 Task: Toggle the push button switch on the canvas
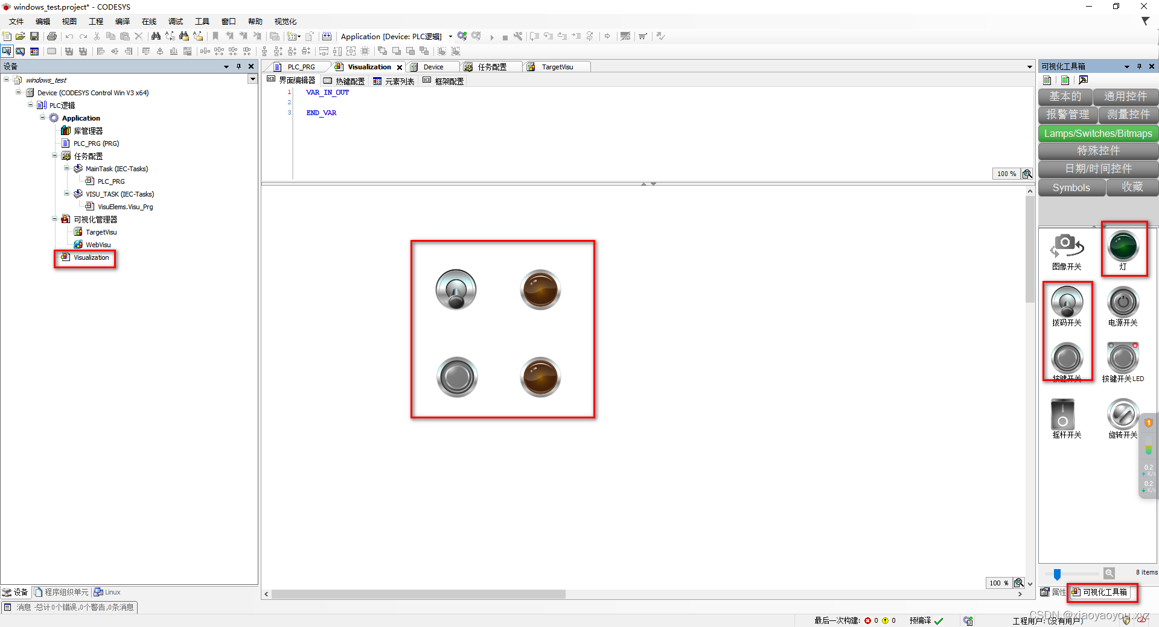457,377
